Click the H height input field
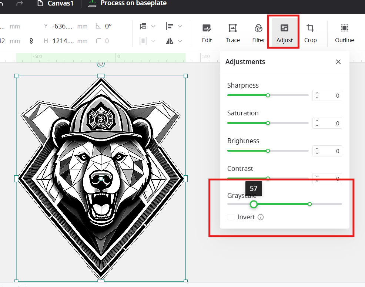365x287 pixels. 63,41
